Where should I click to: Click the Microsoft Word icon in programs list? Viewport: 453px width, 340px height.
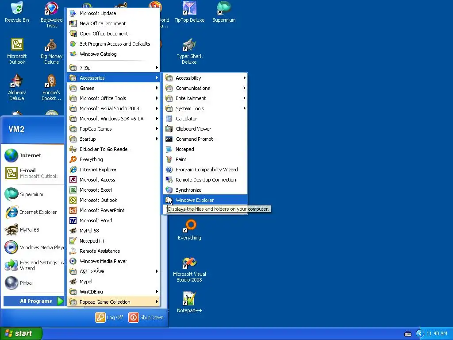tap(73, 220)
